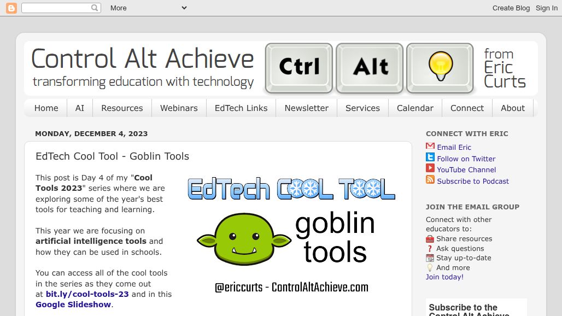Click the search magnifier icon
The width and height of the screenshot is (562, 316).
[x=93, y=8]
